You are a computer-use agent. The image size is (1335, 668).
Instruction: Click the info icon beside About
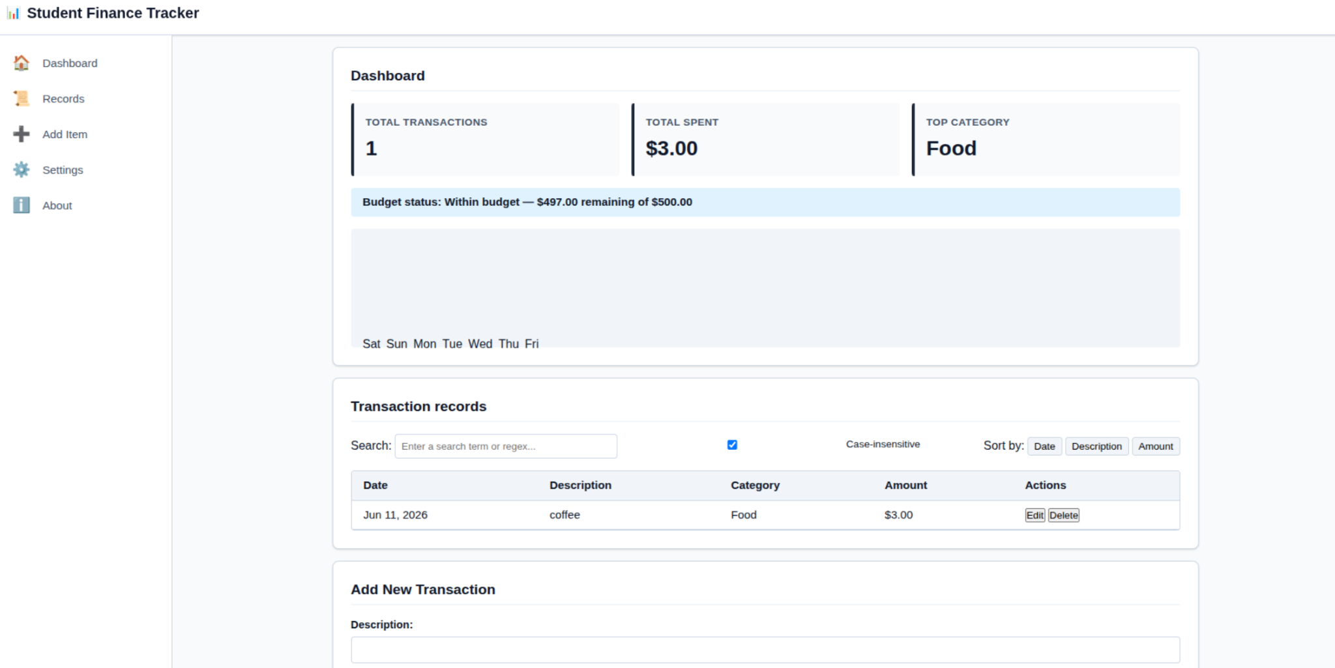click(x=22, y=205)
